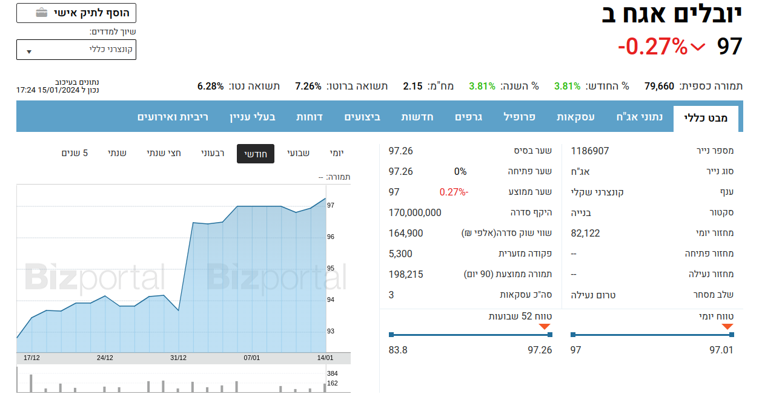Click the red down-arrow chevron beside -0.27%

coord(698,47)
